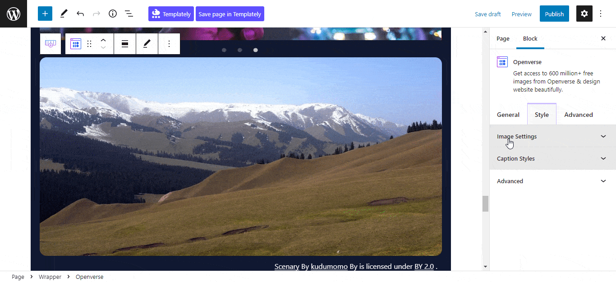Expand the Advanced section chevron
Viewport: 616px width, 282px height.
603,181
